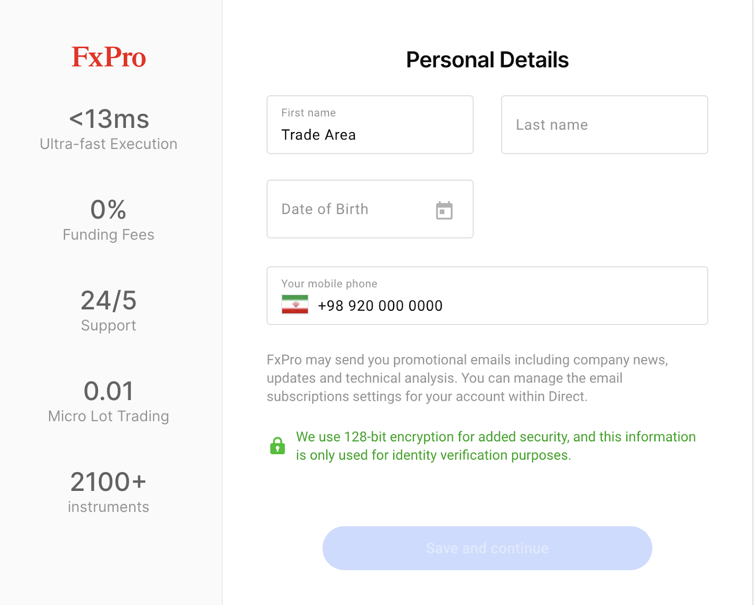Click the promotional emails disclaimer text
Viewport: 754px width, 605px height.
[467, 378]
